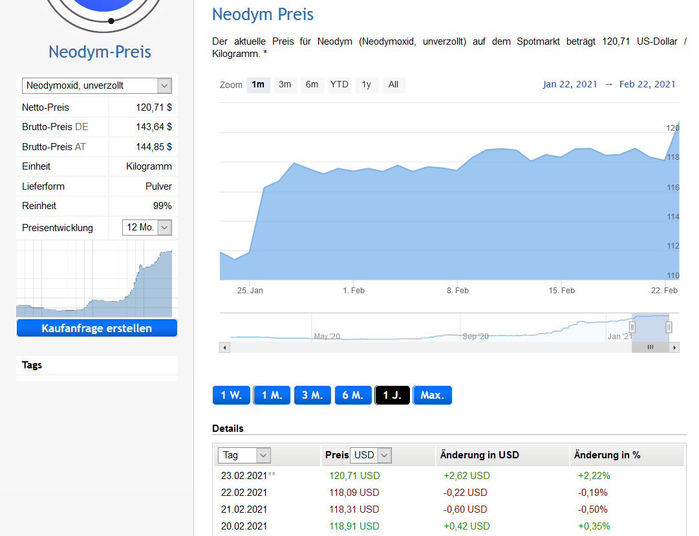Click the Preis column header
Image resolution: width=699 pixels, height=536 pixels.
click(337, 455)
